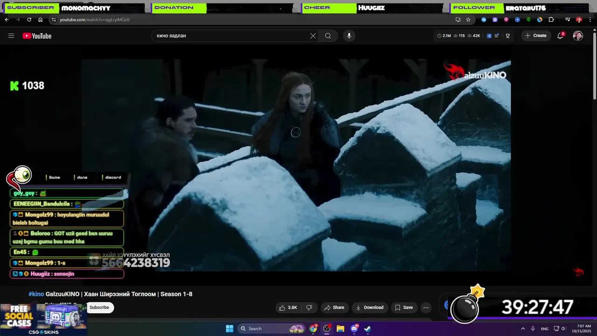Save the video to a playlist
Screen dimensions: 597x336
pyautogui.click(x=404, y=308)
